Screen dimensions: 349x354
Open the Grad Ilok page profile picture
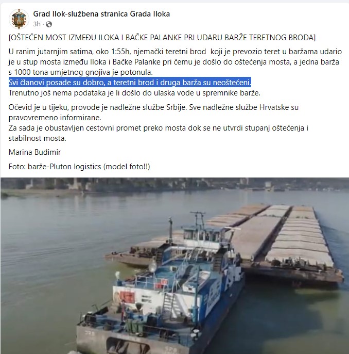pos(19,19)
